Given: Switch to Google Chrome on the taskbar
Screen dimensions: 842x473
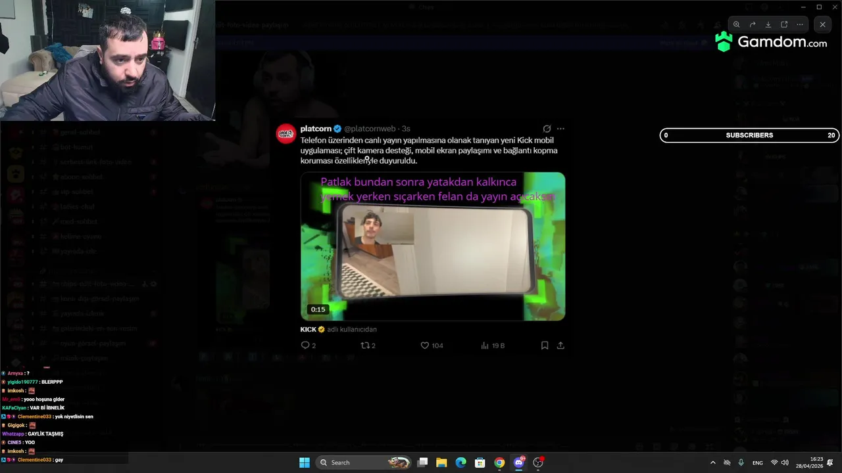Looking at the screenshot, I should [x=500, y=462].
